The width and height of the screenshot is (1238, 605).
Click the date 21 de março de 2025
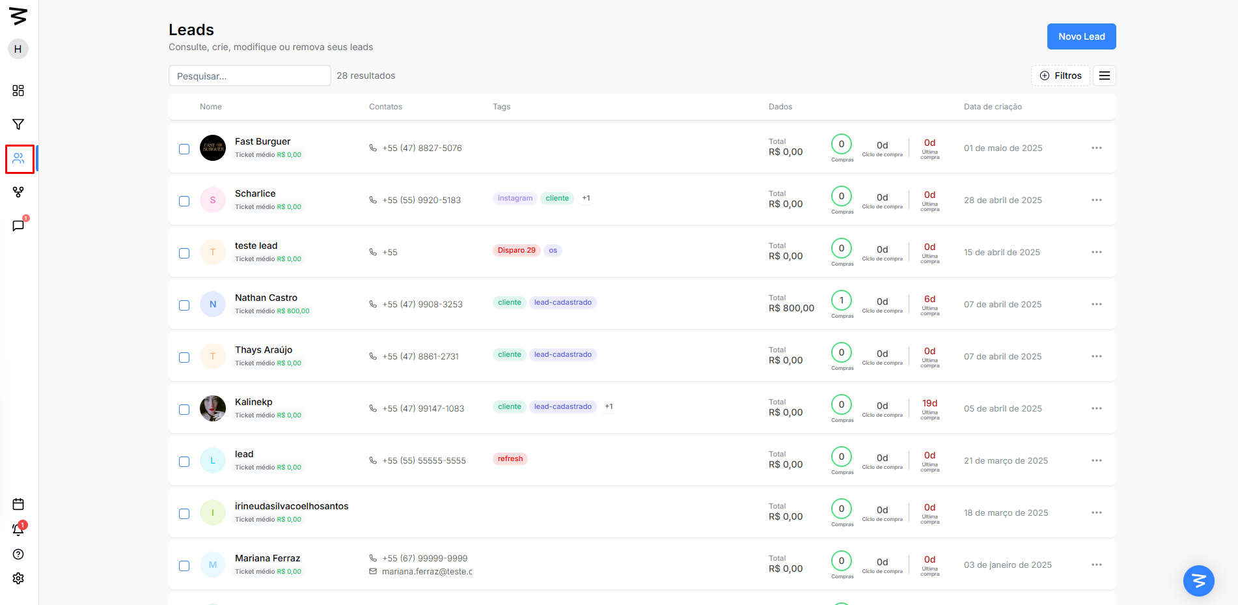pos(1006,460)
